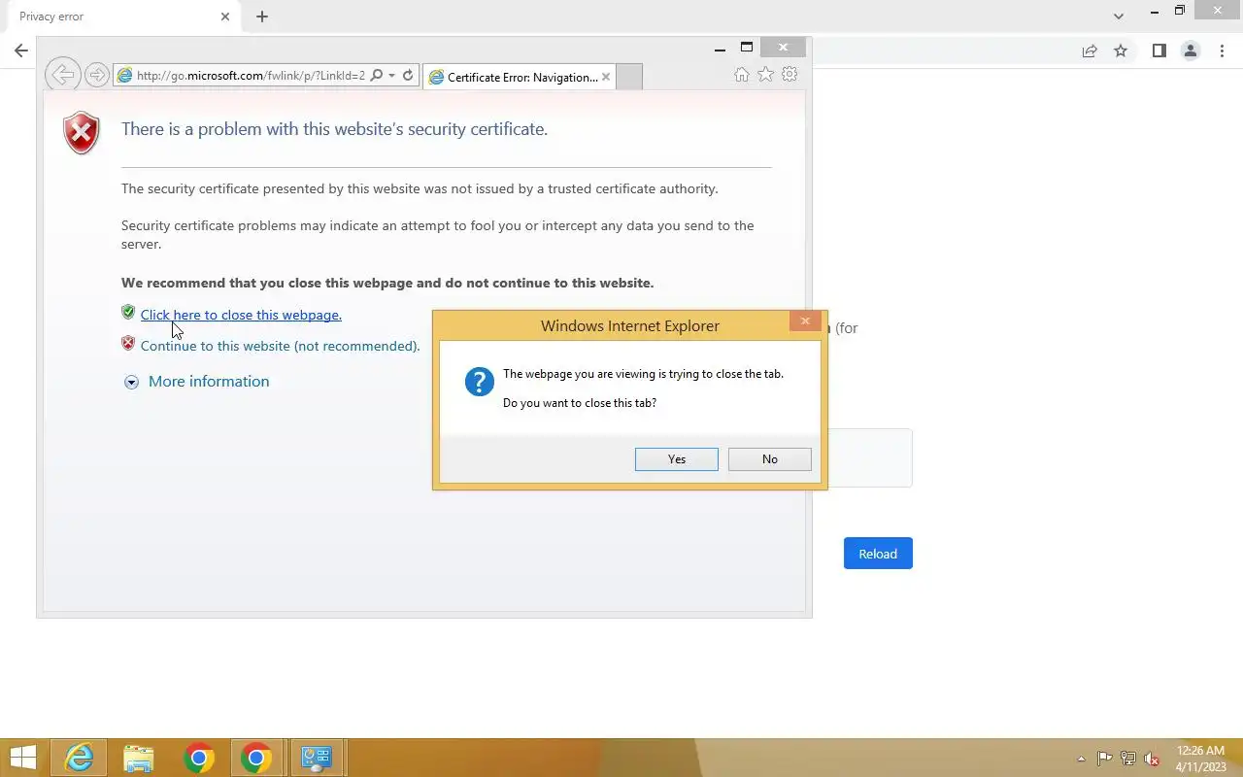Open the first Chrome taskbar icon

pyautogui.click(x=198, y=758)
